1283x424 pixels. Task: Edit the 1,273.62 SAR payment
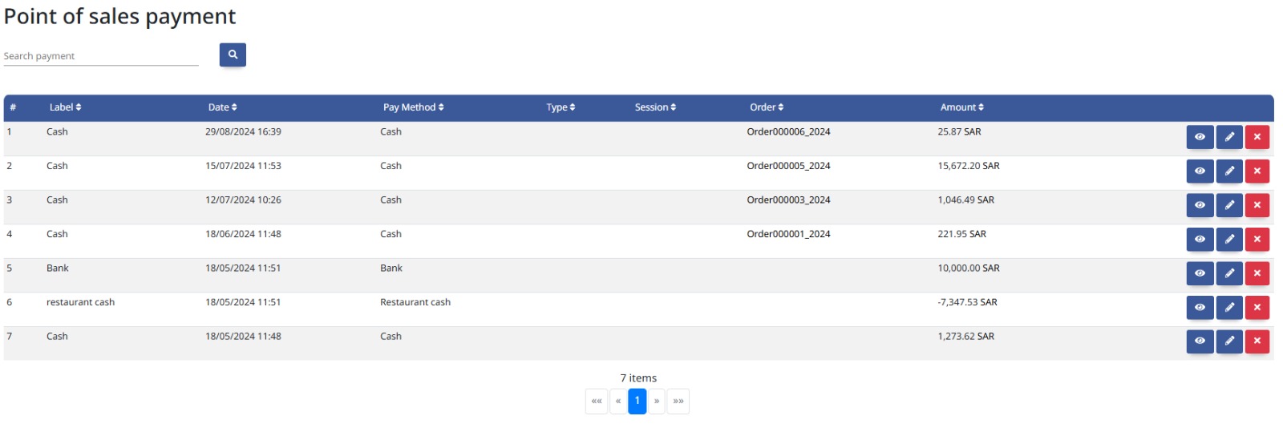[1229, 341]
